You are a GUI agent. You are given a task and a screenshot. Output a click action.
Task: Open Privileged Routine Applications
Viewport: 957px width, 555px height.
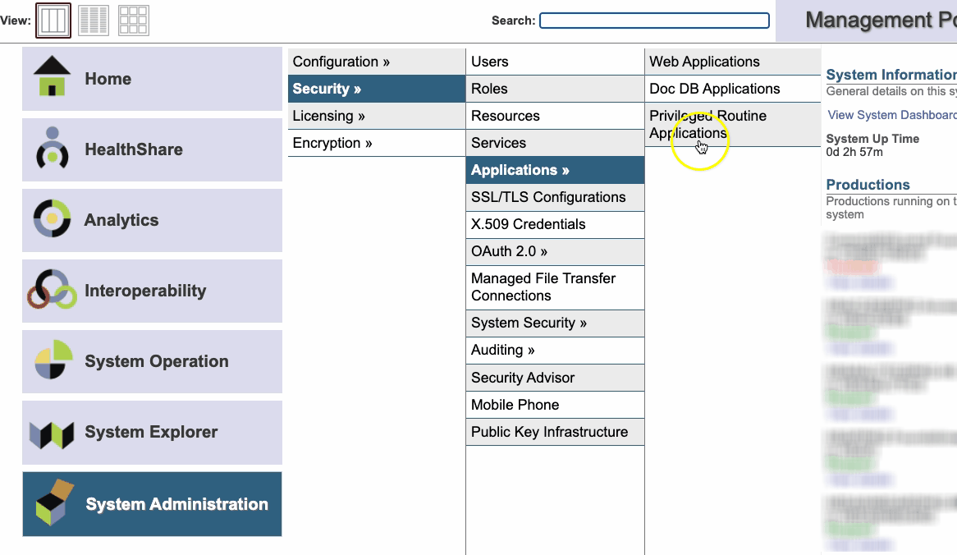pos(732,125)
